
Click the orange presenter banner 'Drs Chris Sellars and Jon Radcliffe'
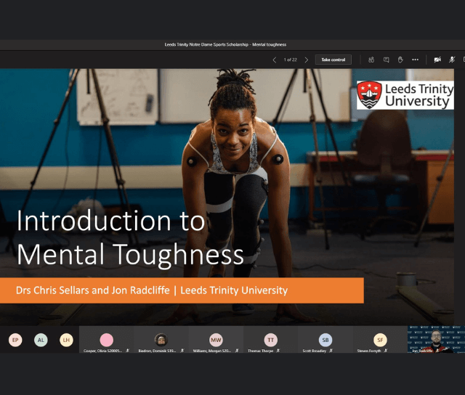click(182, 290)
